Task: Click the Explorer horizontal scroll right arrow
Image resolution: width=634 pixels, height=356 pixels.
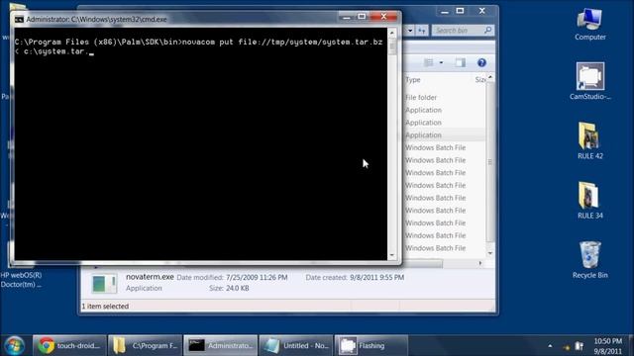Action: tap(479, 263)
